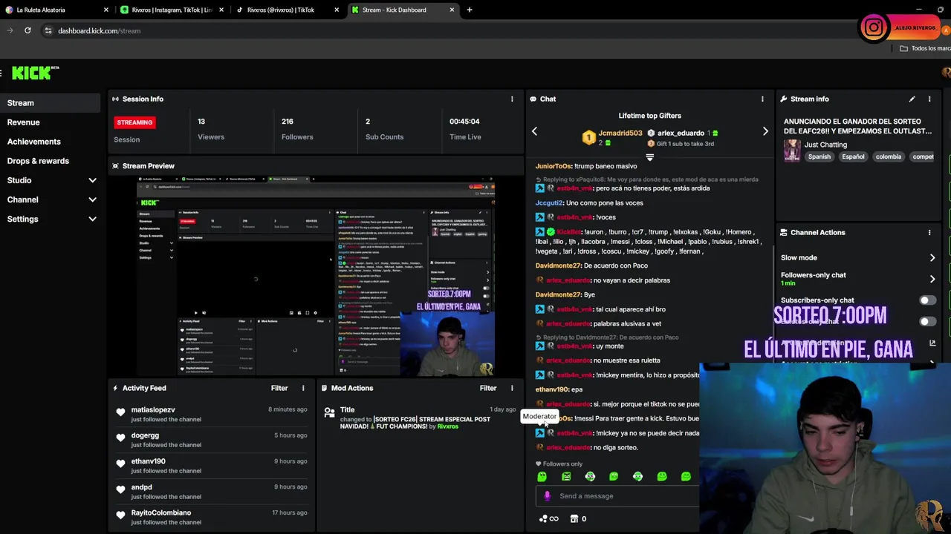Open a new browser tab

click(x=470, y=10)
